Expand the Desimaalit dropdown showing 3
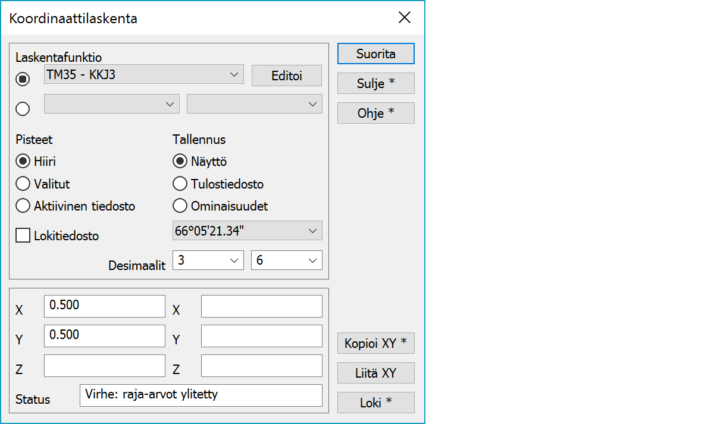The image size is (714, 424). (x=208, y=260)
